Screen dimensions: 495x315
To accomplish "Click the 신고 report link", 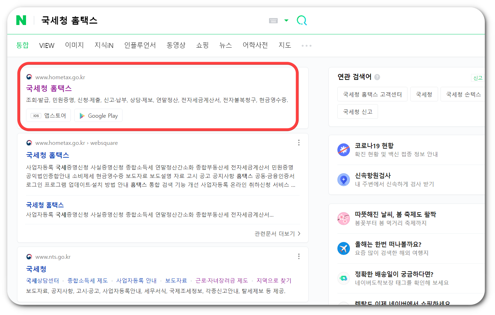I will point(478,78).
